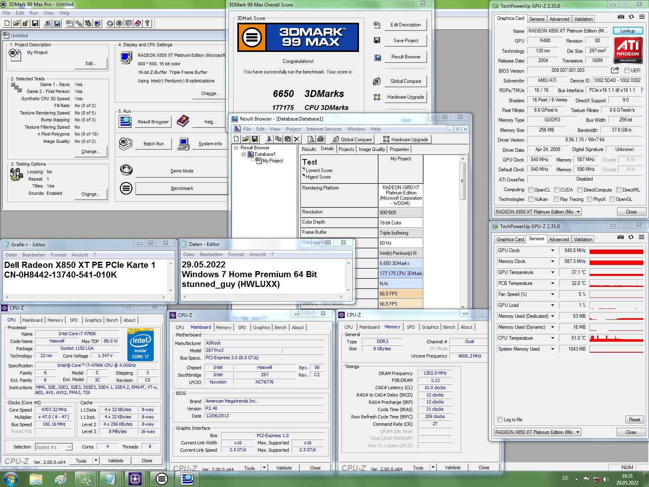Open Paint from the Windows taskbar
This screenshot has width=649, height=487.
pyautogui.click(x=60, y=479)
